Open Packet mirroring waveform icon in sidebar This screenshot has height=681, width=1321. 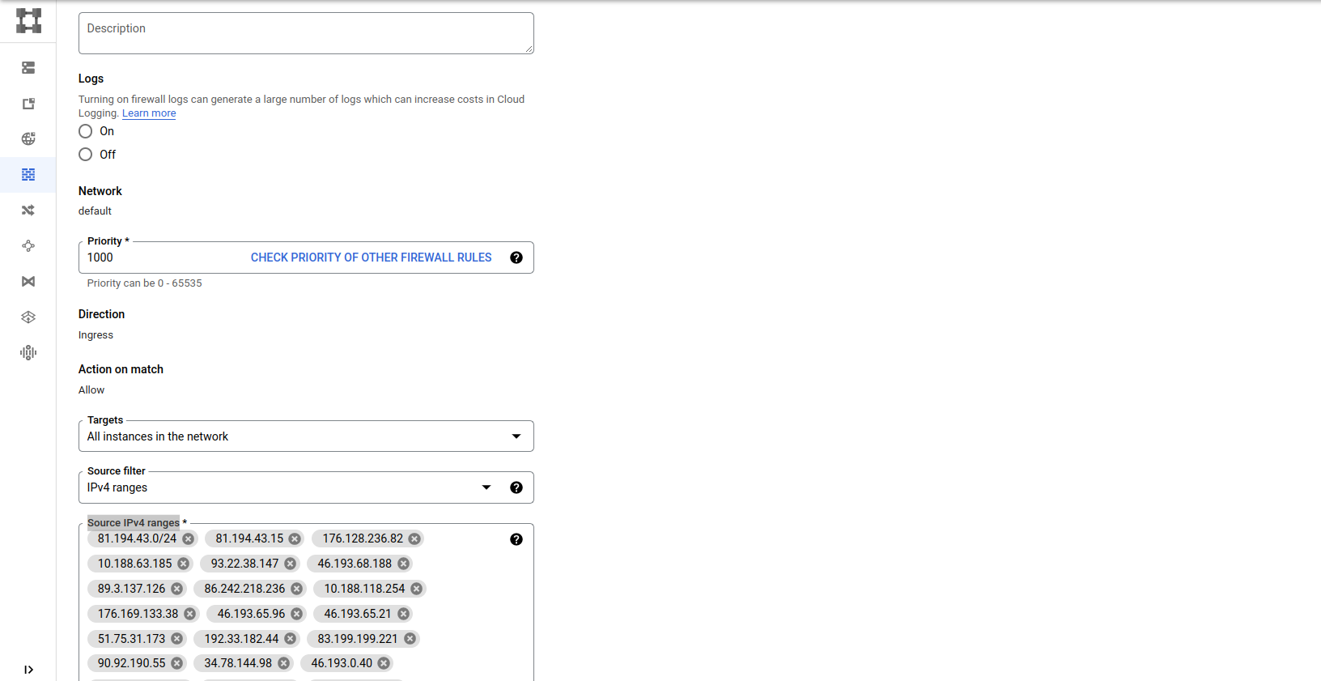[28, 353]
